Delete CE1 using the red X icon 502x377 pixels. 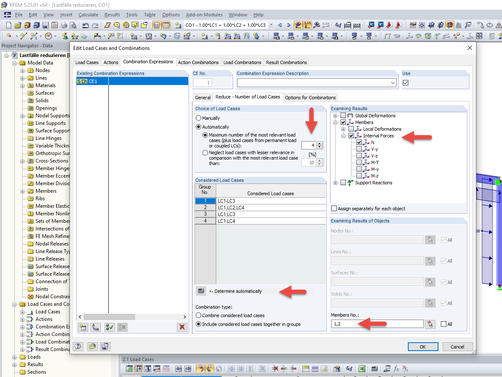pyautogui.click(x=182, y=327)
